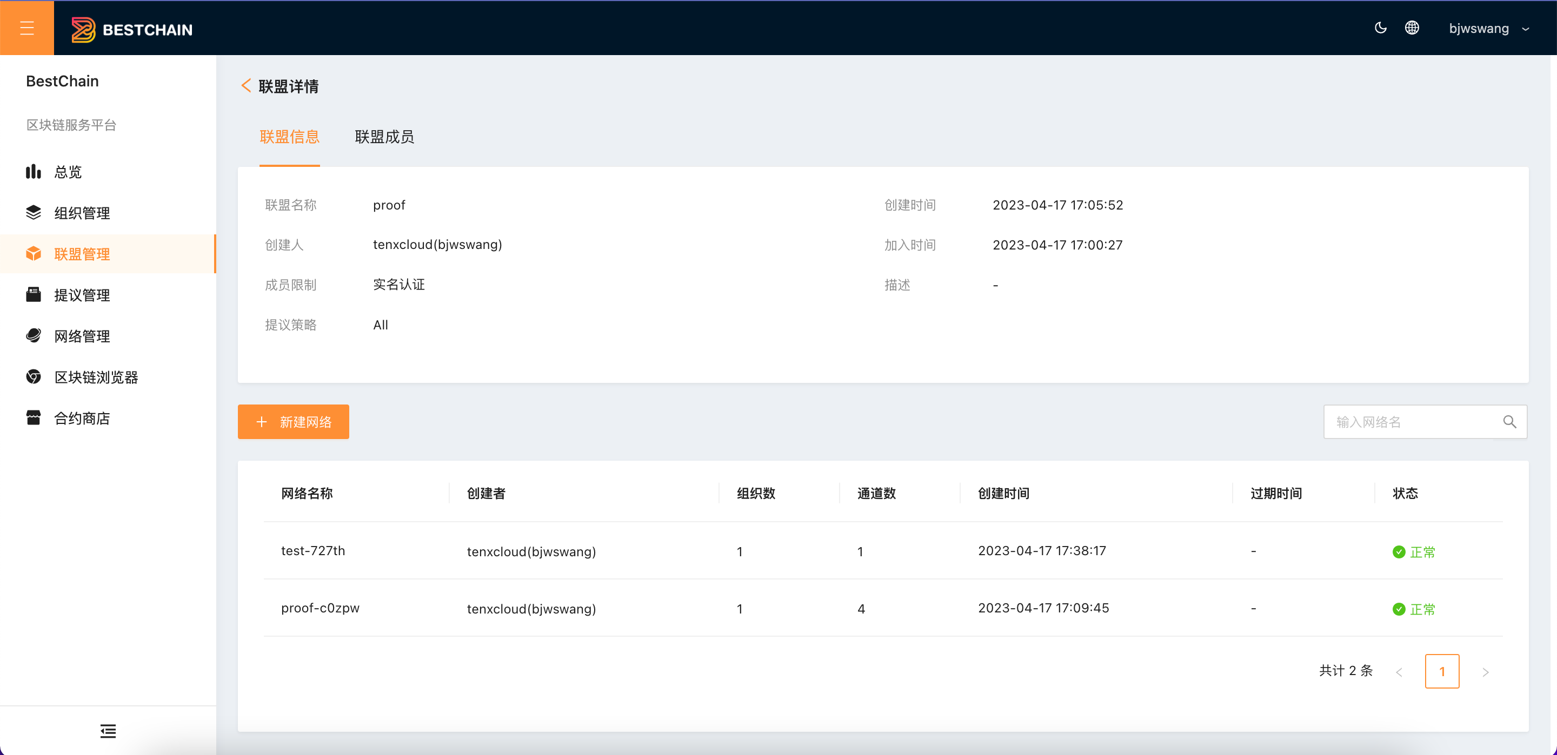Screen dimensions: 1557x755
Task: Open 提议管理 in the sidebar
Action: (108, 295)
